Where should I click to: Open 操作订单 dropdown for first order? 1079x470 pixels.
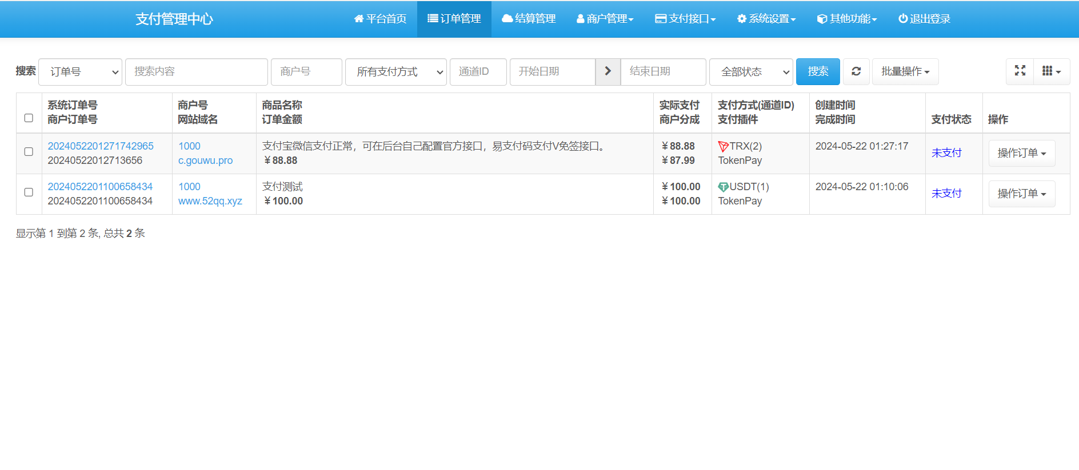pos(1021,153)
